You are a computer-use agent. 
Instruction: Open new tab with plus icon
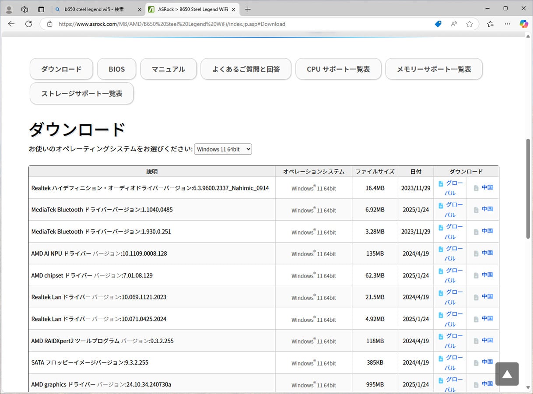pyautogui.click(x=248, y=9)
